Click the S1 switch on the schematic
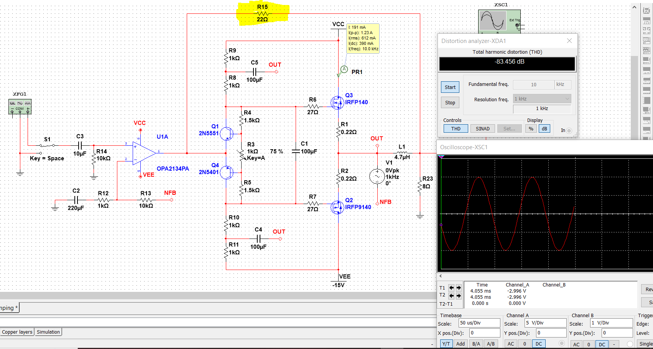Image resolution: width=653 pixels, height=349 pixels. pos(47,145)
